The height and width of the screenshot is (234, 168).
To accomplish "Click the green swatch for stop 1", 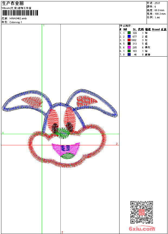I will 129,33.
